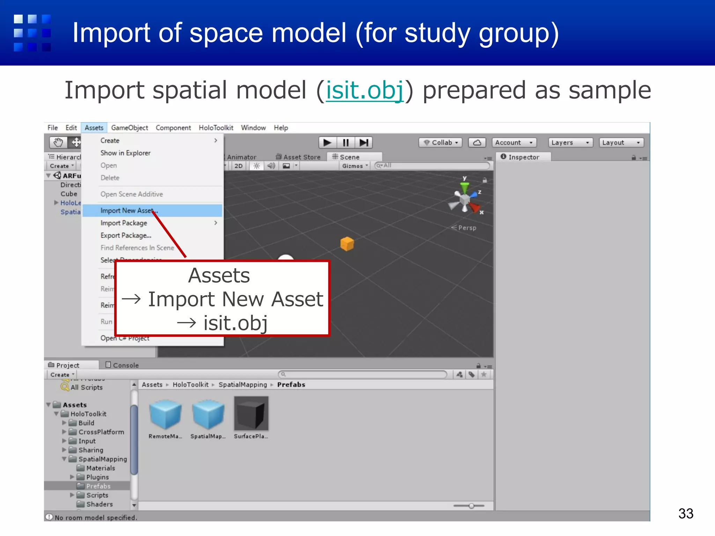This screenshot has height=536, width=715.
Task: Open Hierarchy Create dropdown
Action: pyautogui.click(x=62, y=166)
